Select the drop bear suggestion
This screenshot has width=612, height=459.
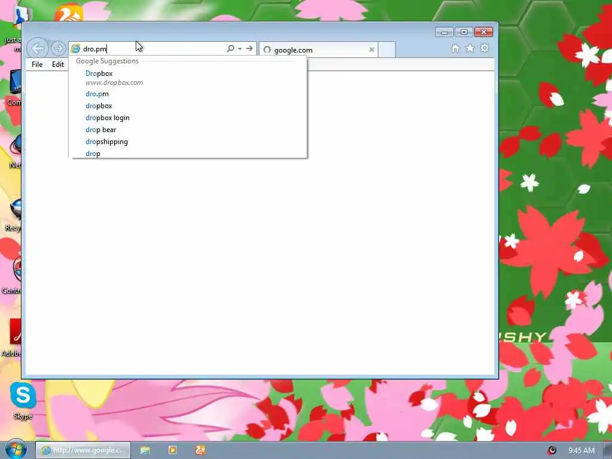188,130
